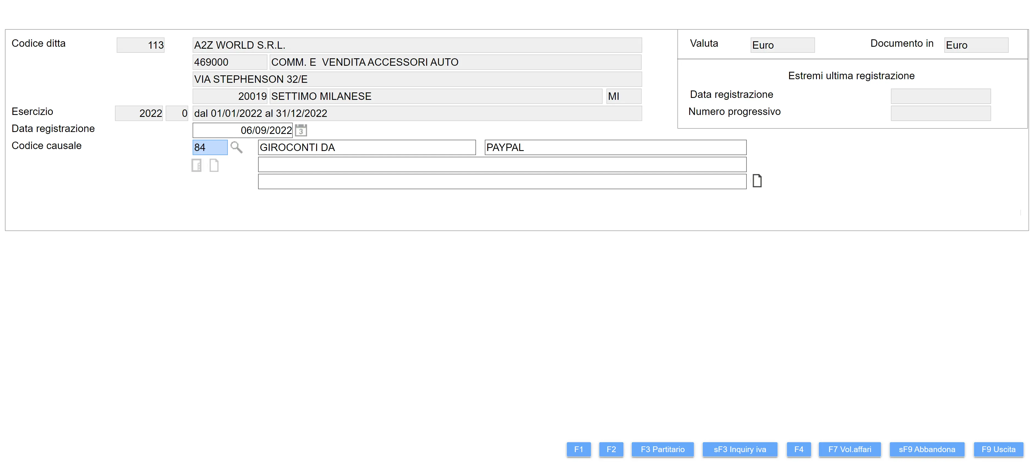Click sF9 Abbandona button
The width and height of the screenshot is (1034, 462).
926,449
